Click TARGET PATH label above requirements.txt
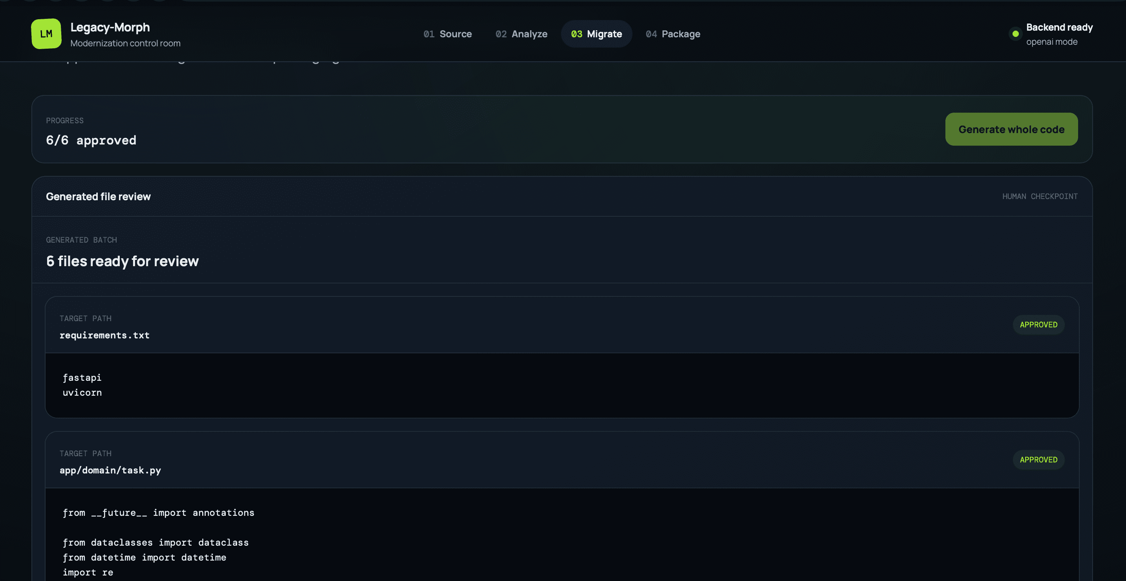1126x581 pixels. (86, 319)
